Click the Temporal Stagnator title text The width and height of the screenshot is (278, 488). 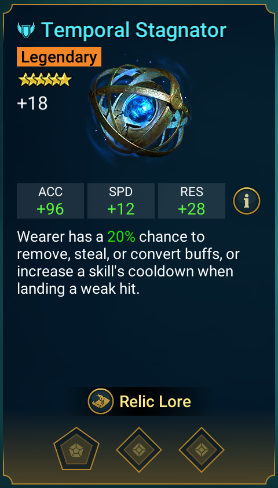pyautogui.click(x=134, y=30)
